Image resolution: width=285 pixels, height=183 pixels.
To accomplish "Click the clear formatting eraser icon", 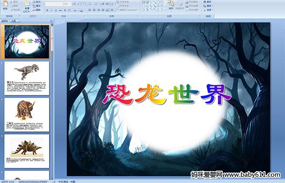I will (84, 4).
